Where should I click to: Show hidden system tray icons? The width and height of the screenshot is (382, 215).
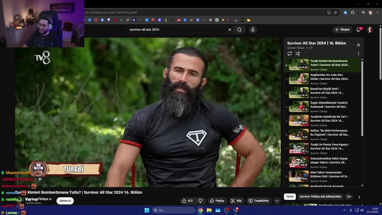coord(344,210)
